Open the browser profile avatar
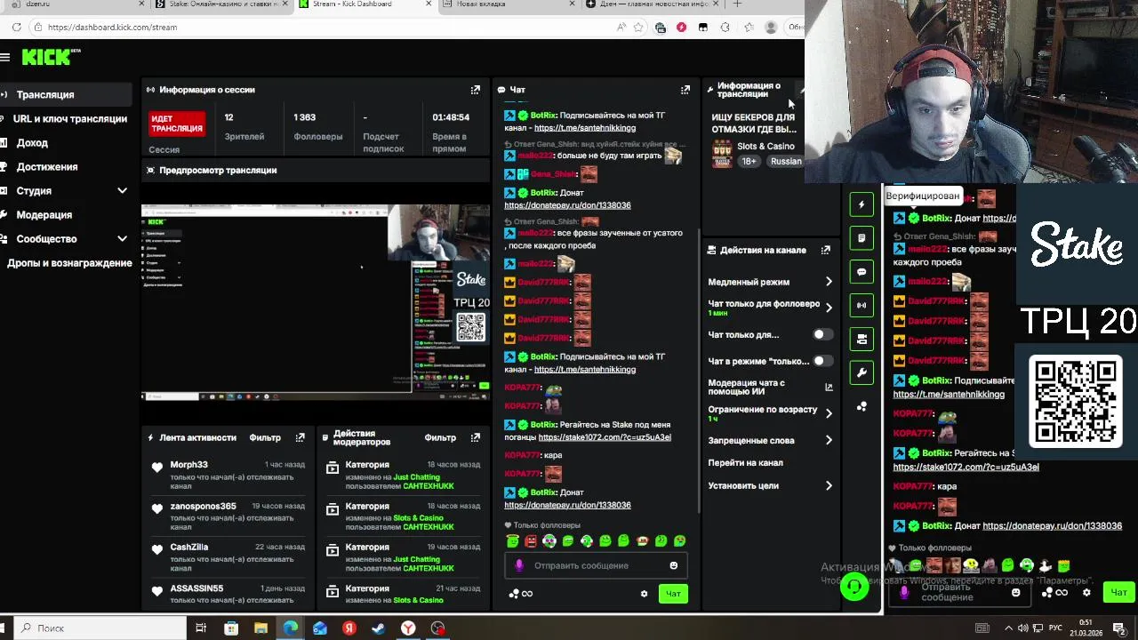This screenshot has width=1138, height=640. [771, 28]
